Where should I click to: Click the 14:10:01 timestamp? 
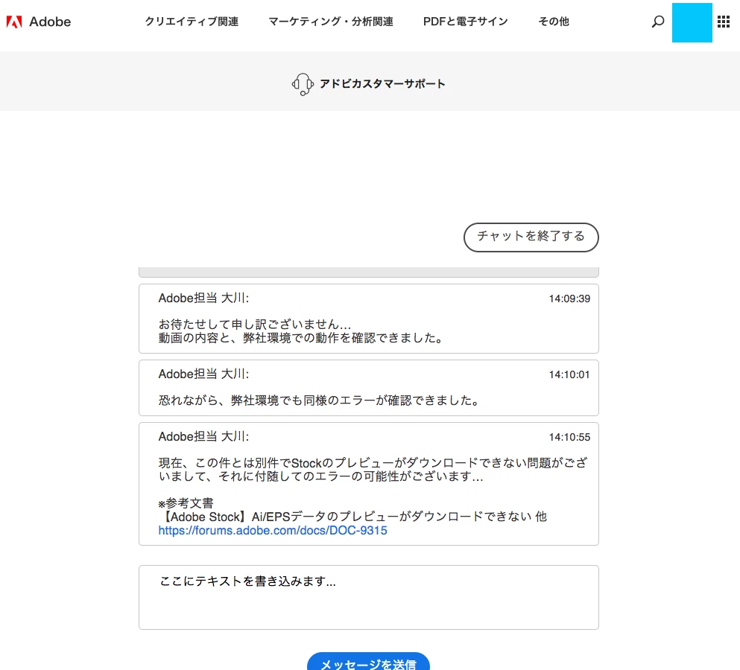(x=569, y=375)
